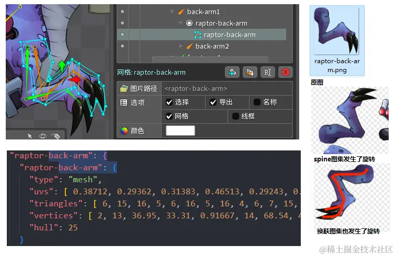
Task: Select the back-arm2 bone in the tree
Action: point(212,46)
